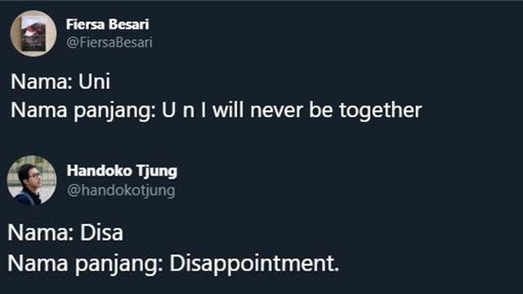Open Handoko Tjung's profile picture

[32, 180]
